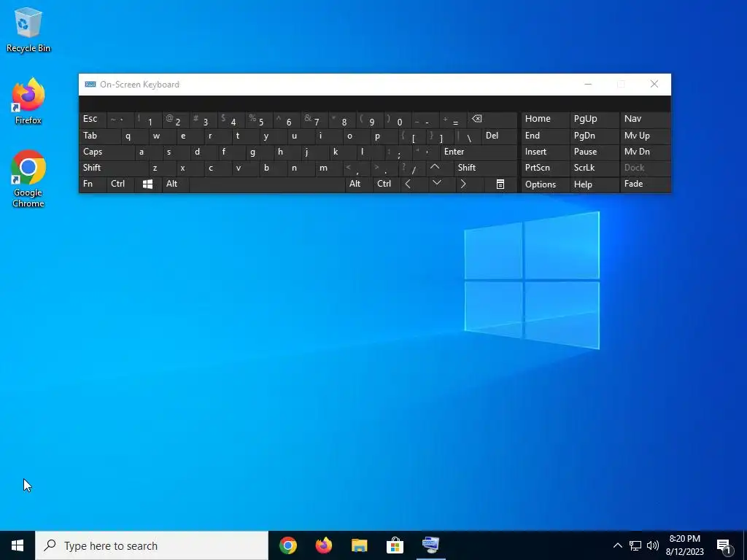Open the notification center icon
This screenshot has height=560, width=747.
click(724, 545)
